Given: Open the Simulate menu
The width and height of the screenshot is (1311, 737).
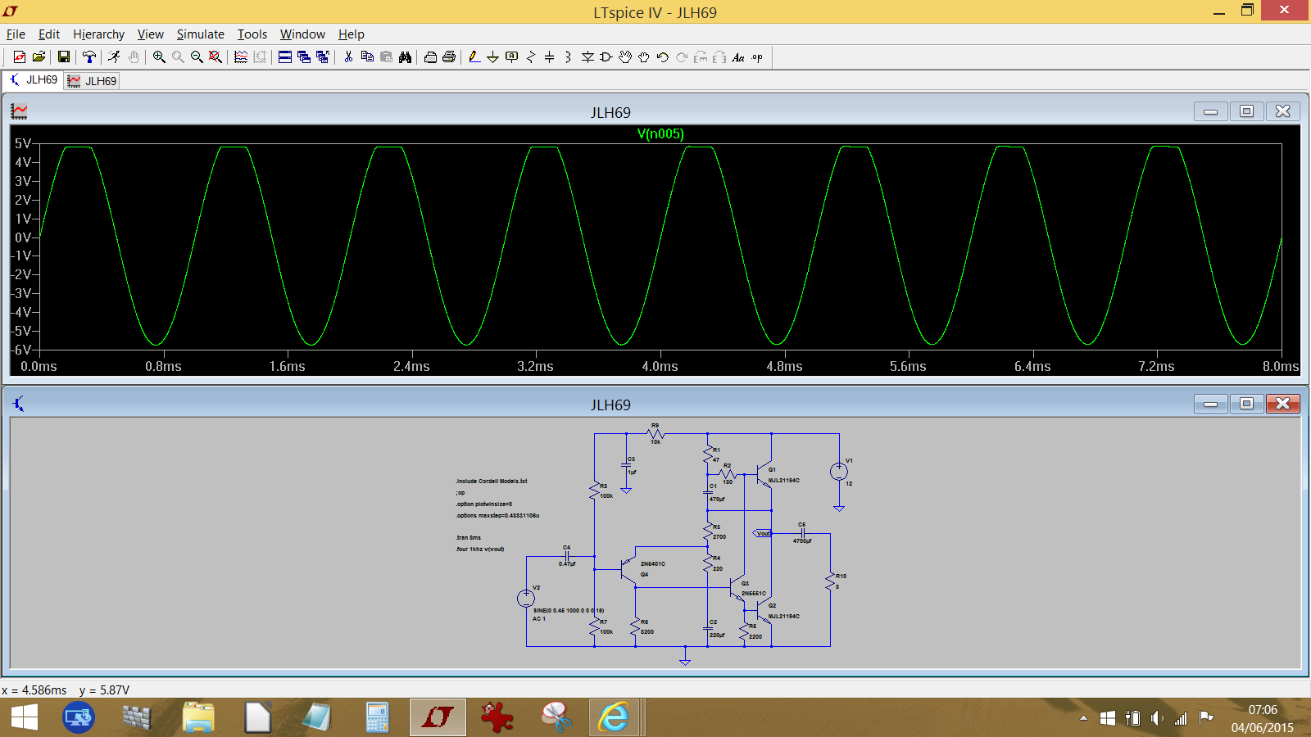Looking at the screenshot, I should (x=200, y=34).
